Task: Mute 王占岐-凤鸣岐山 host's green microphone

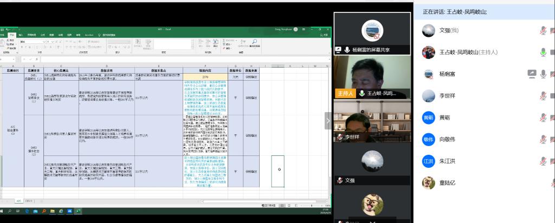Action: point(543,52)
